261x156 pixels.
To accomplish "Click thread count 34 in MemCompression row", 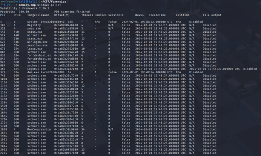I will [x=83, y=129].
